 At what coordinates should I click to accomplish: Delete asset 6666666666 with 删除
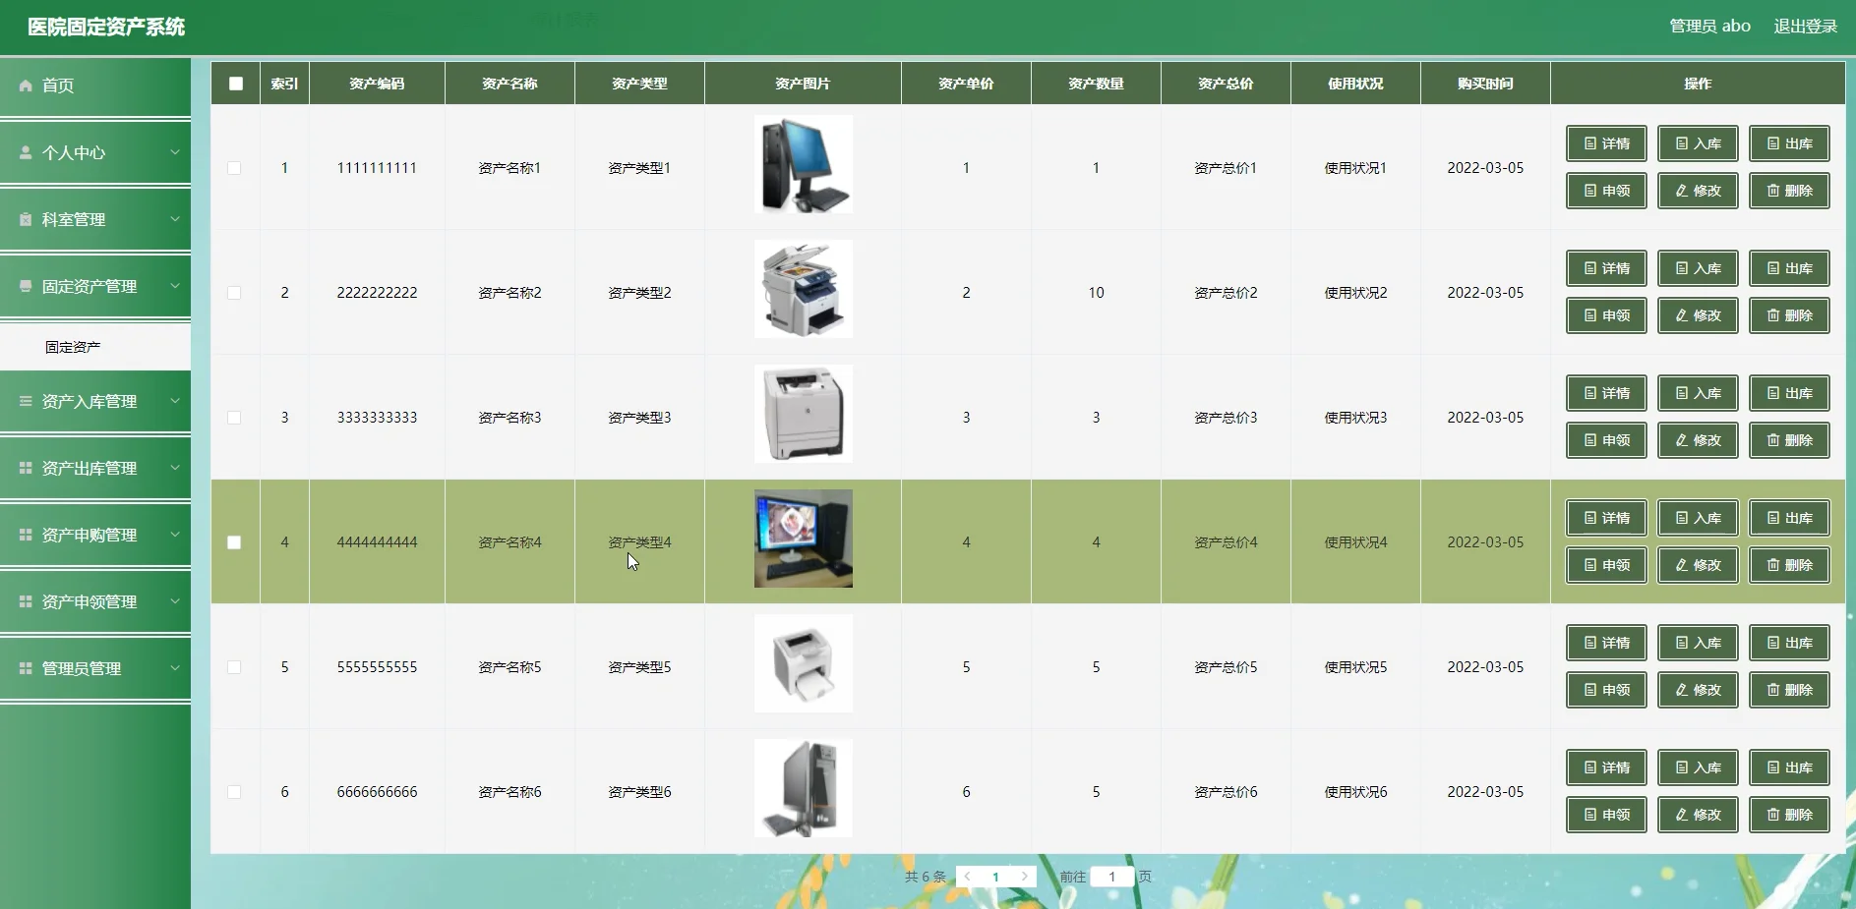tap(1789, 815)
